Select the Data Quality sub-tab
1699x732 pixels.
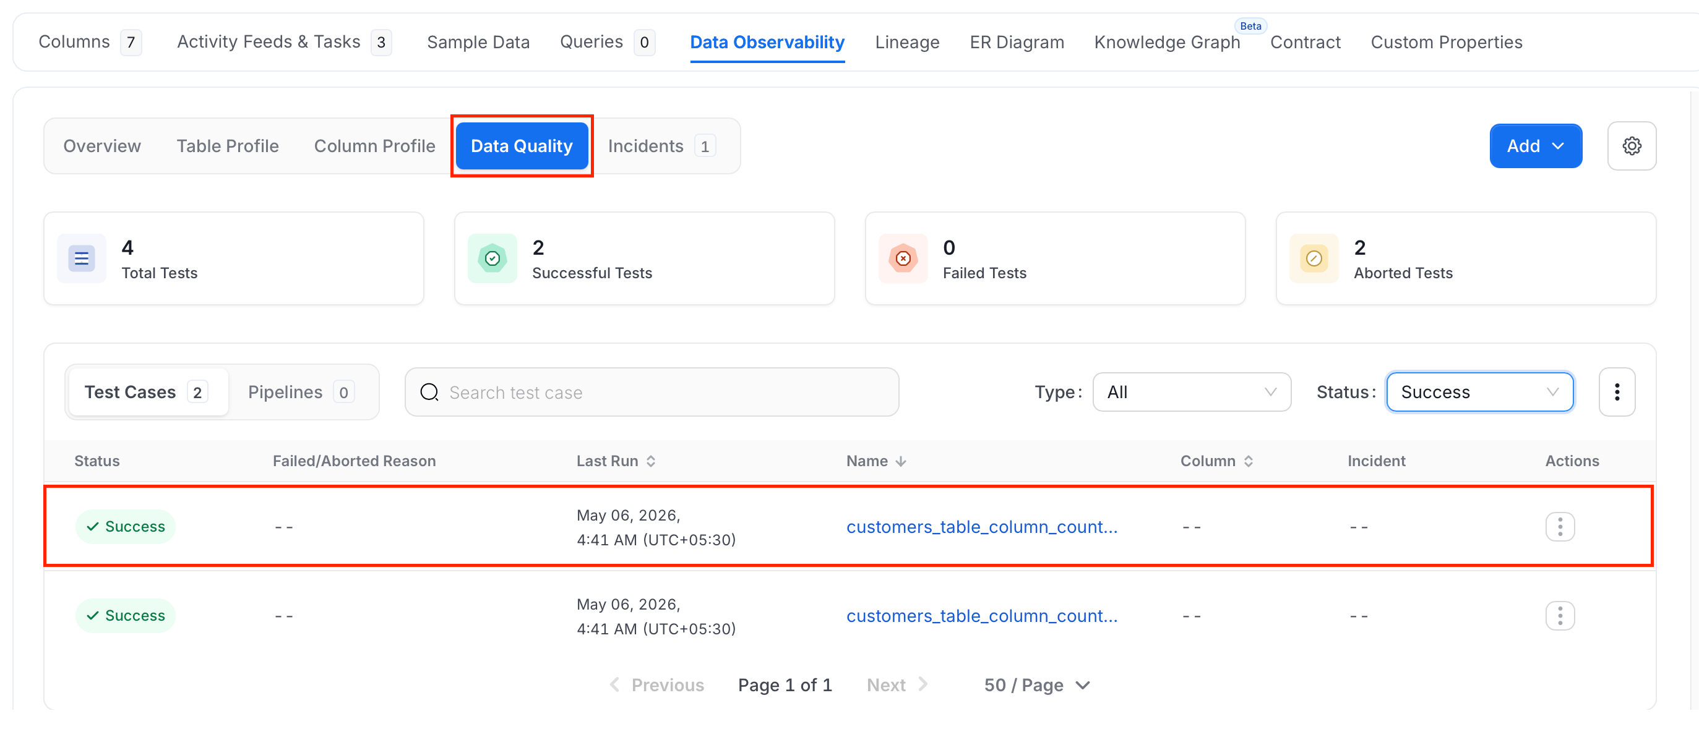(522, 146)
